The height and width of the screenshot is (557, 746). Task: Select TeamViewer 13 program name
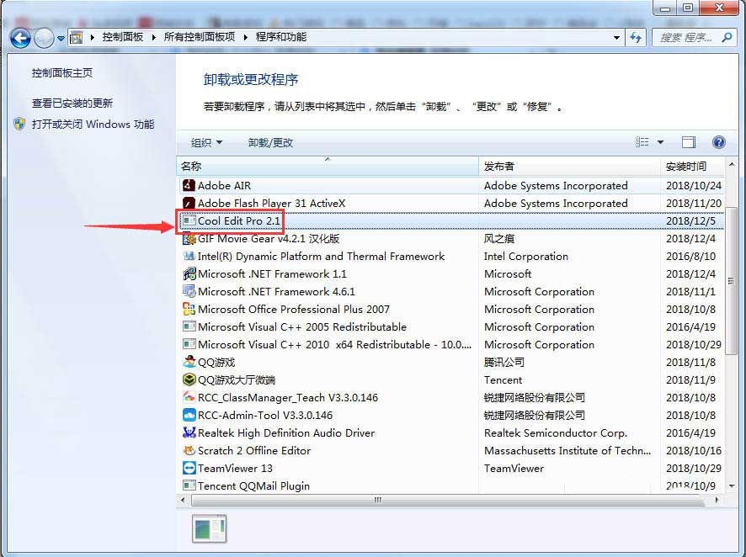click(x=235, y=469)
